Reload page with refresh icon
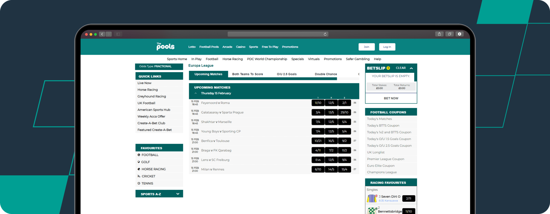 pos(325,34)
